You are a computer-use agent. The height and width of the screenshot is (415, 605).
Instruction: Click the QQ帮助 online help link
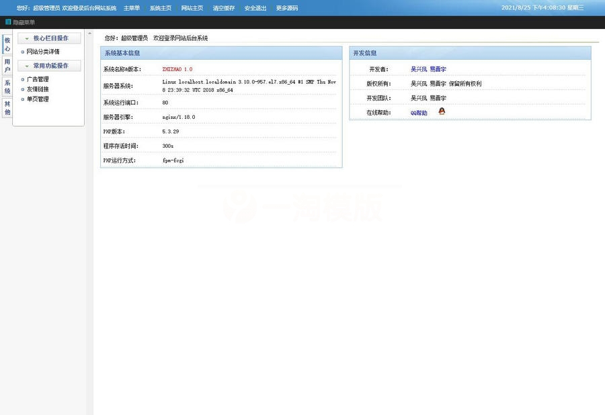click(x=419, y=112)
